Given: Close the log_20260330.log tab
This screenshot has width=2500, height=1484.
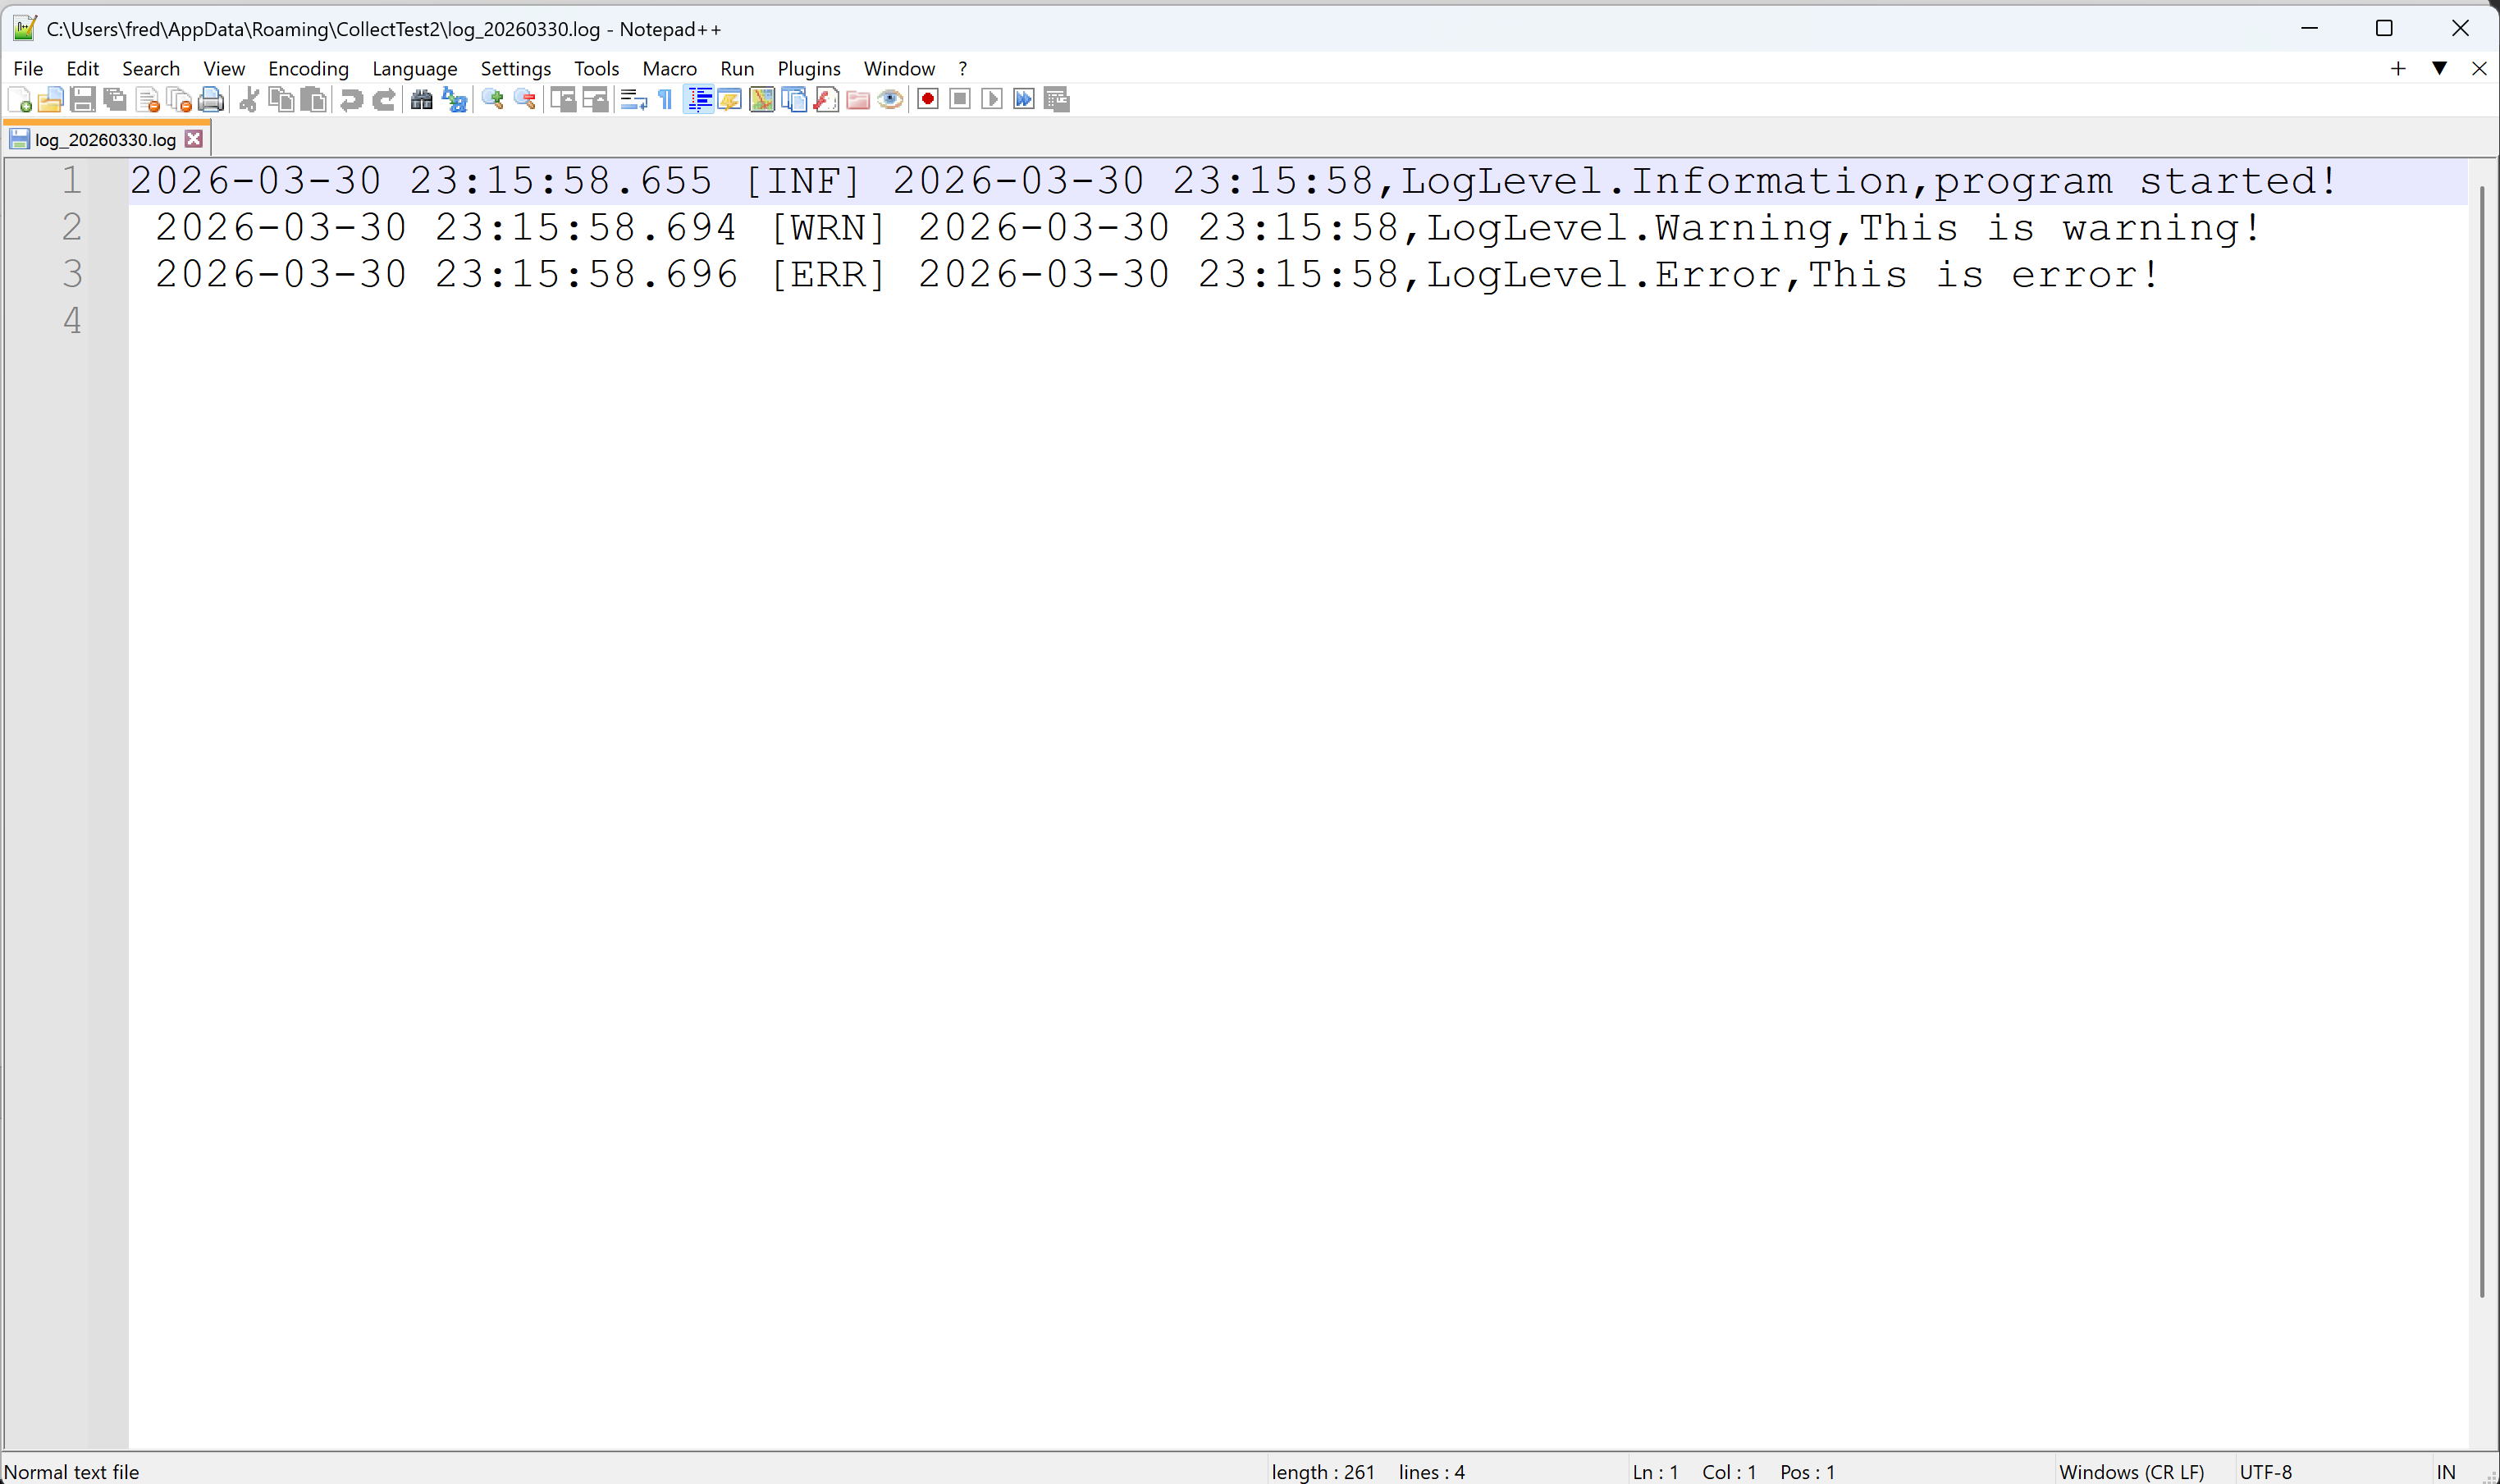Looking at the screenshot, I should point(194,139).
